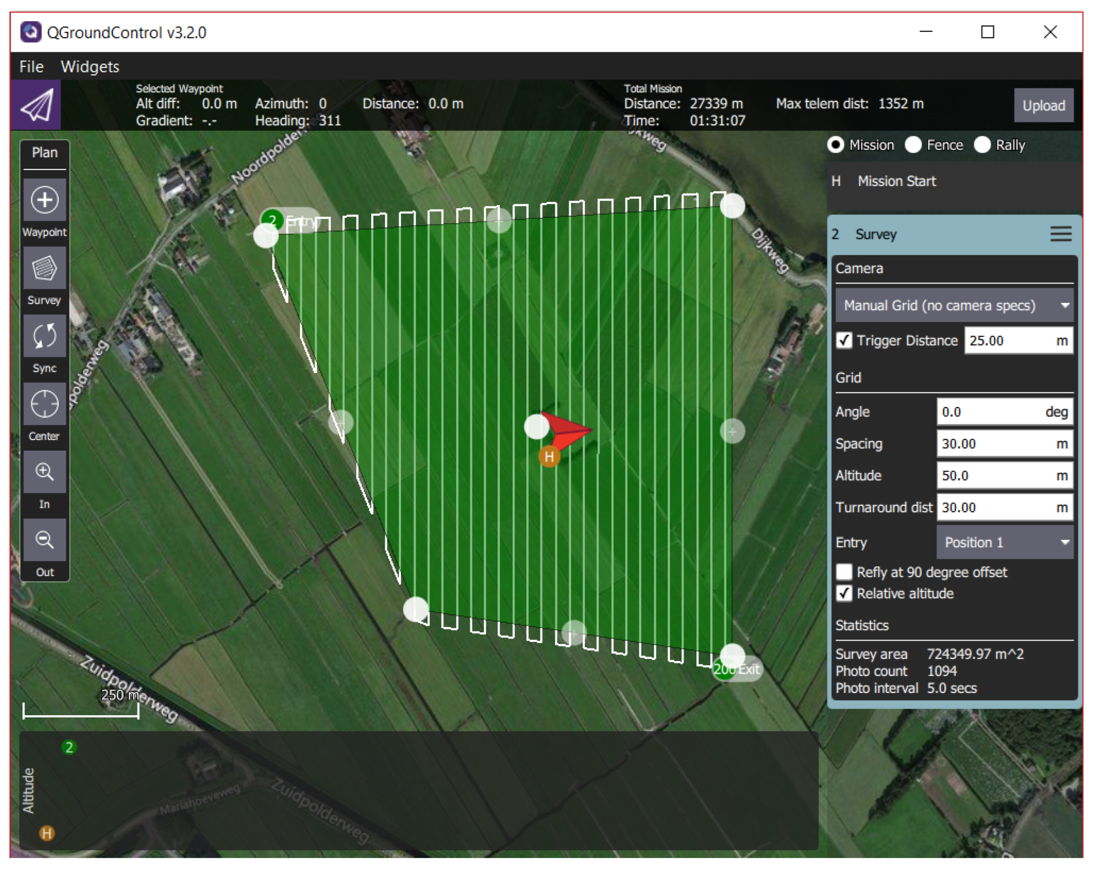Click the paper plane Fly view icon
Screen dimensions: 1094x869
(36, 105)
